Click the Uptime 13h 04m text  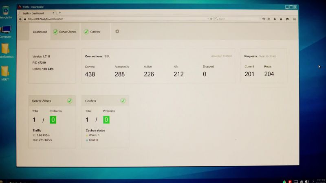[43, 69]
